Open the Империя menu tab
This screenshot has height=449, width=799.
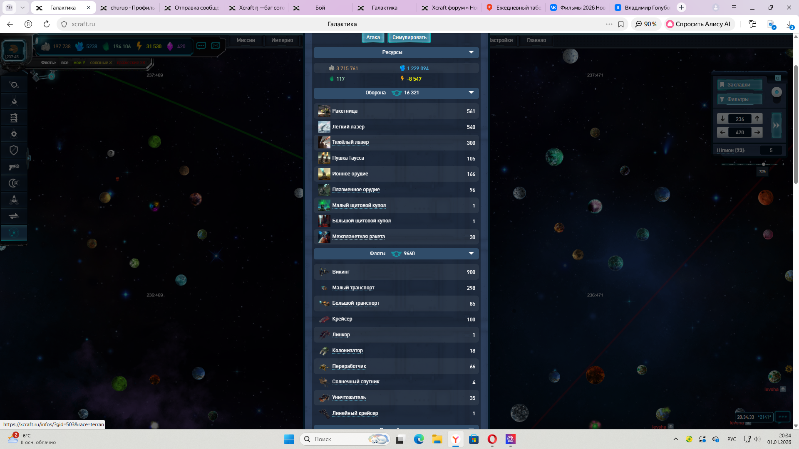[x=282, y=40]
